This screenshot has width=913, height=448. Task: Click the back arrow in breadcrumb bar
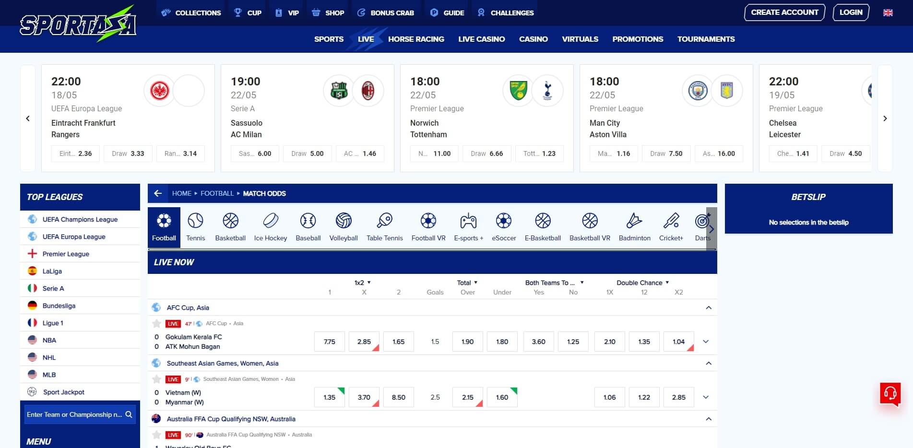click(x=158, y=193)
